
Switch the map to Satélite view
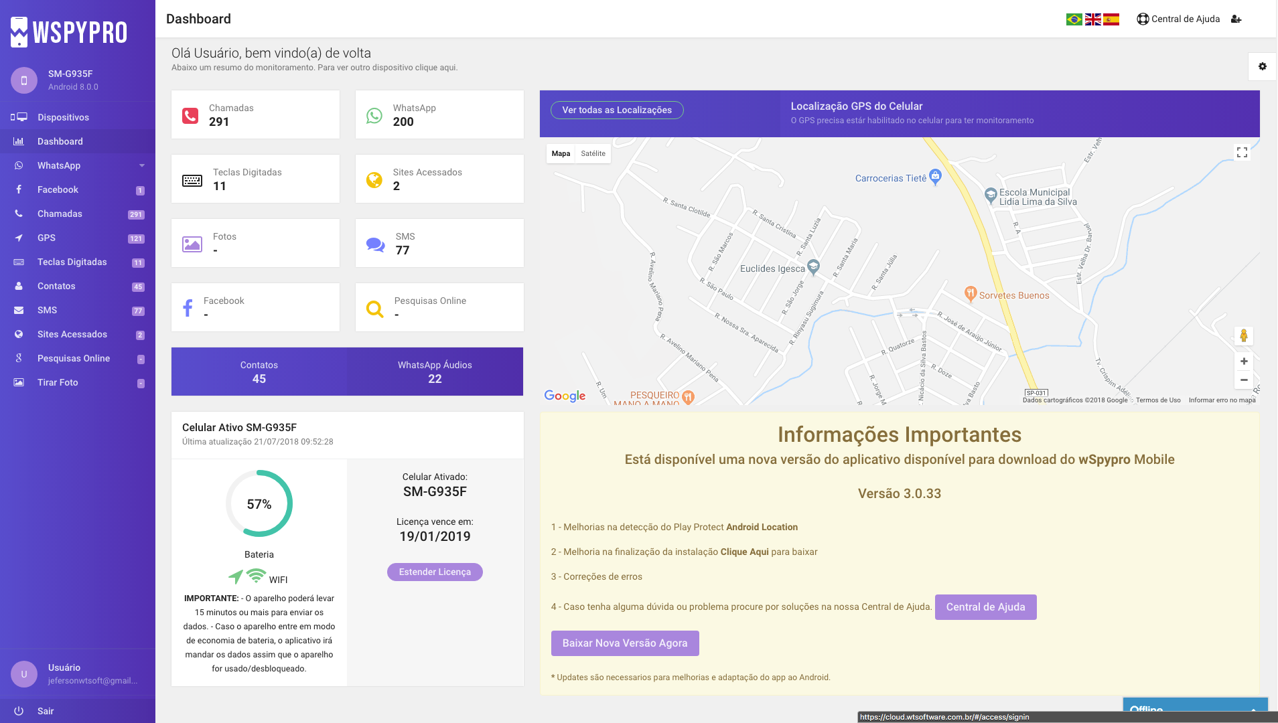(x=593, y=153)
